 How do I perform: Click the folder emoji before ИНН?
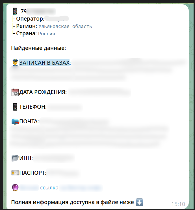click(x=15, y=158)
